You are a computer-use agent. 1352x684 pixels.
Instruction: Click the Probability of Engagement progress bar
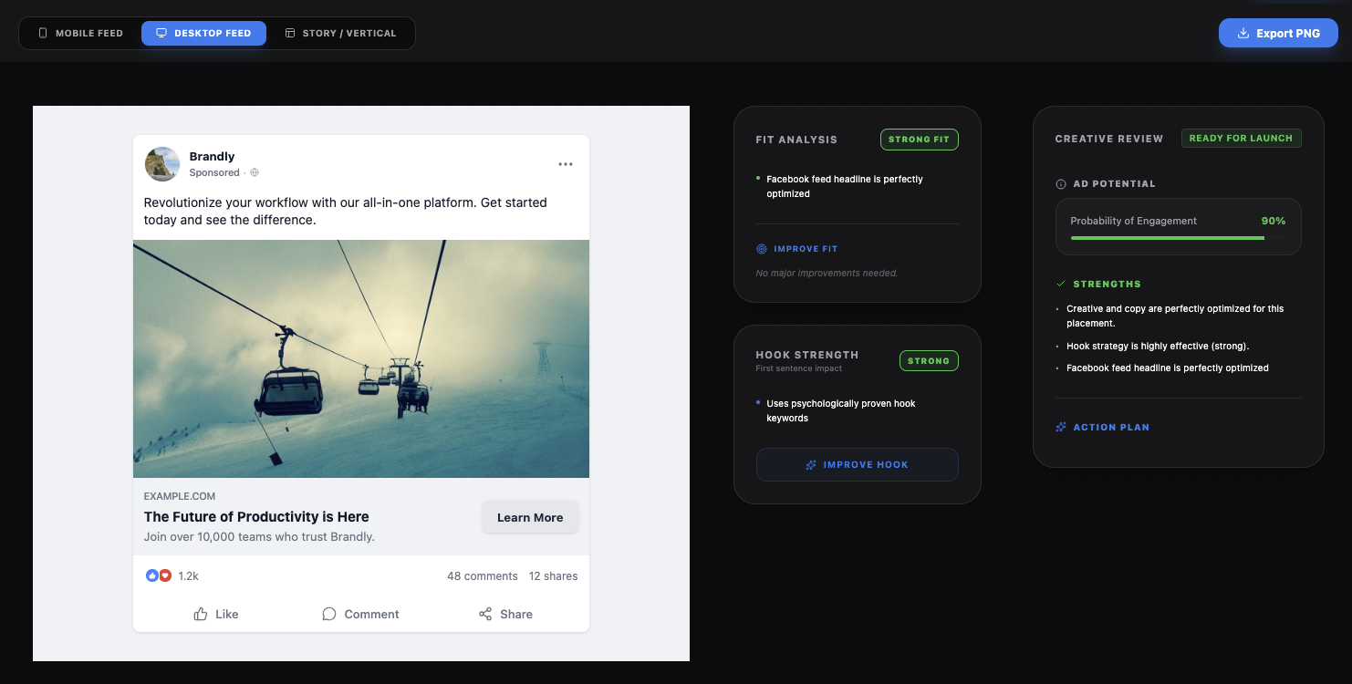coord(1179,238)
